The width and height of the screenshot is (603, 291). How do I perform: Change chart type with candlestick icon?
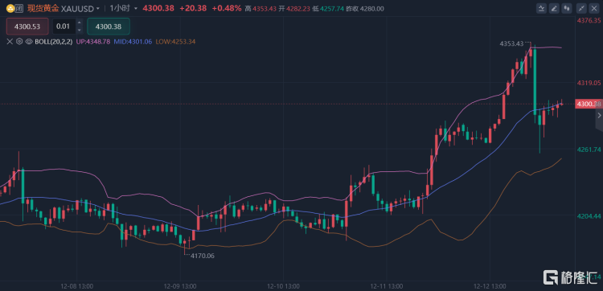tap(567, 8)
